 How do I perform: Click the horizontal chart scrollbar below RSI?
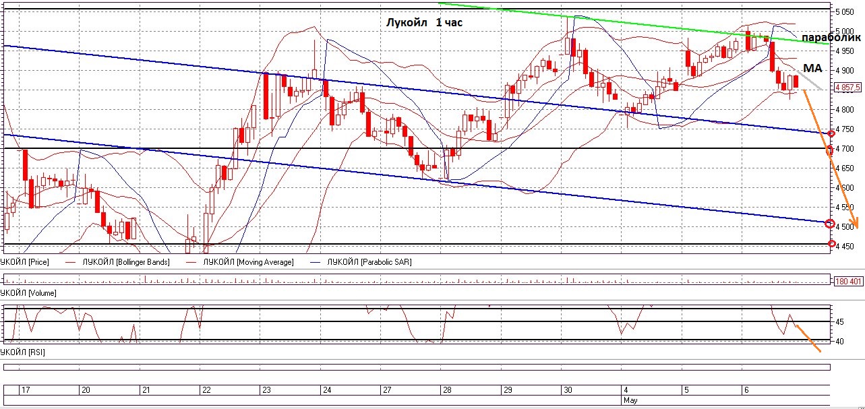417,367
